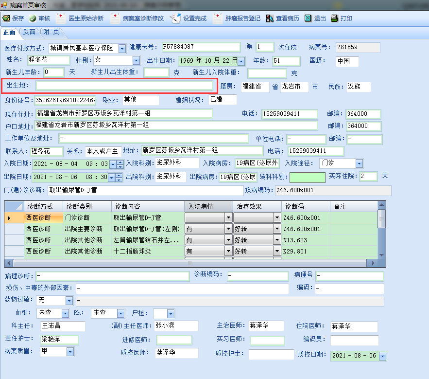Click the 查看病历 binoculars icon
429x379 pixels.
click(271, 18)
